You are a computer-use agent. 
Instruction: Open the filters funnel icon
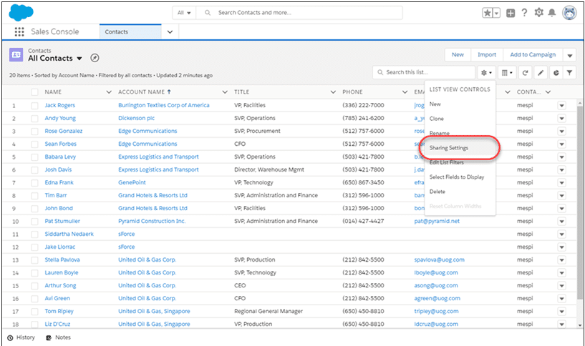coord(569,72)
